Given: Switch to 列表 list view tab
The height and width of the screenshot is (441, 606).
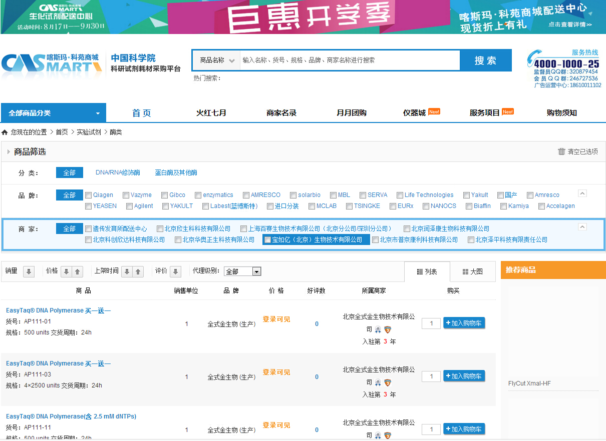Looking at the screenshot, I should click(427, 271).
